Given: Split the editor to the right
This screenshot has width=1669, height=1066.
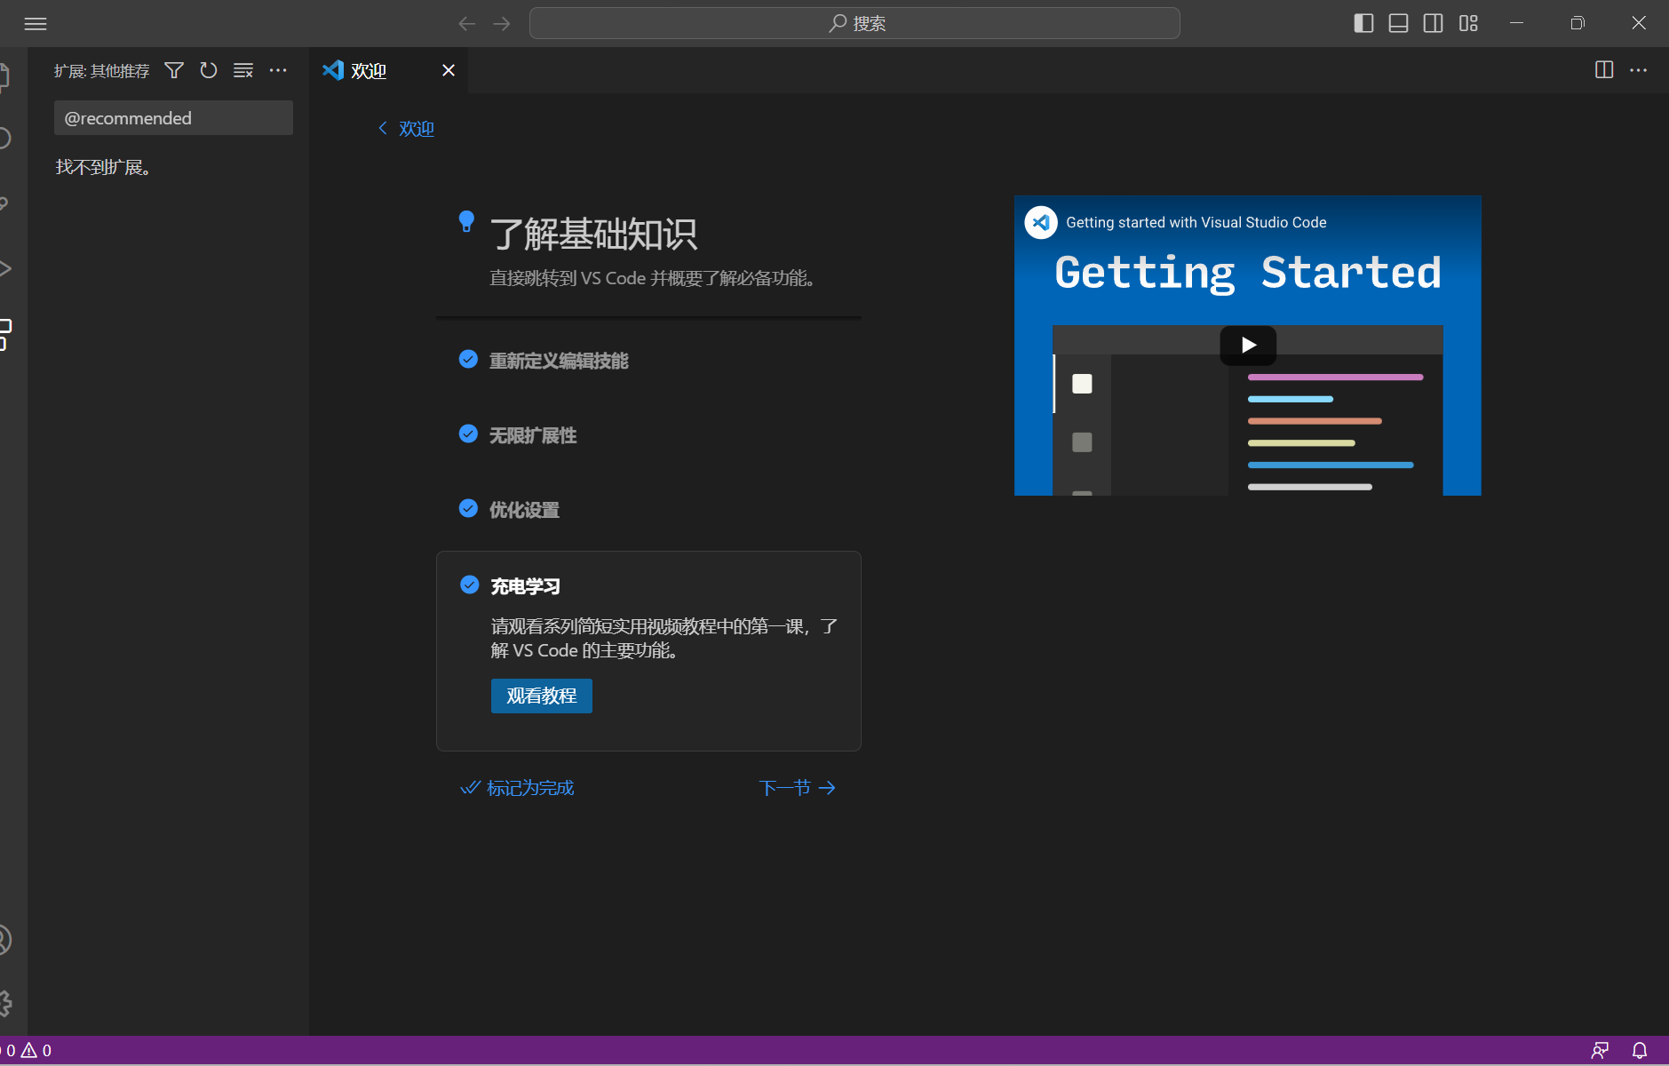Looking at the screenshot, I should 1604,70.
